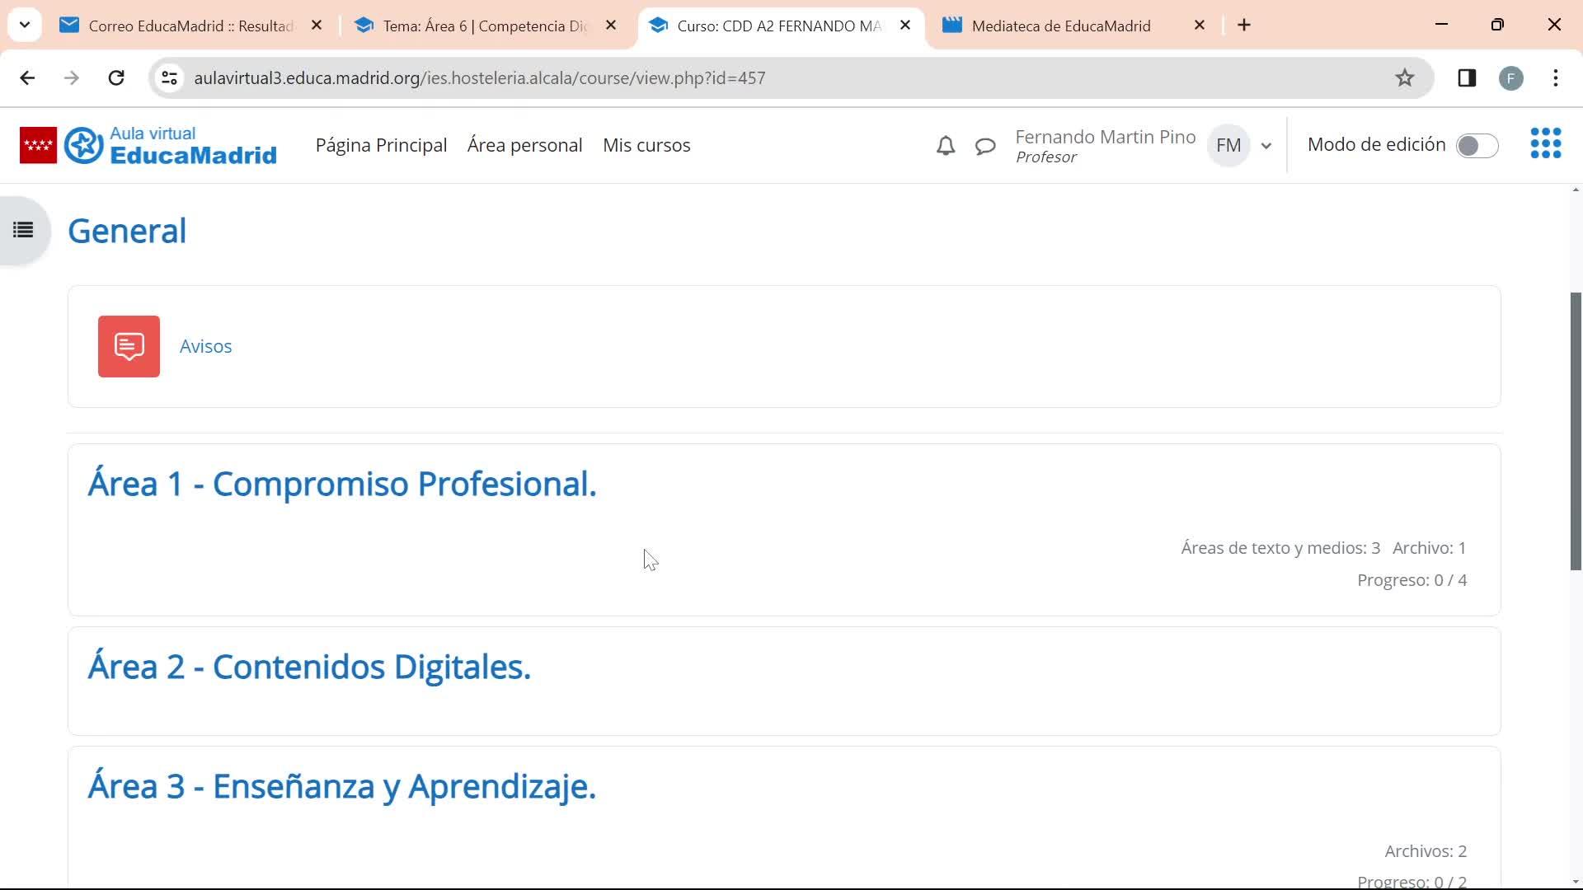Click the site information icon in address bar
This screenshot has width=1583, height=890.
[170, 77]
